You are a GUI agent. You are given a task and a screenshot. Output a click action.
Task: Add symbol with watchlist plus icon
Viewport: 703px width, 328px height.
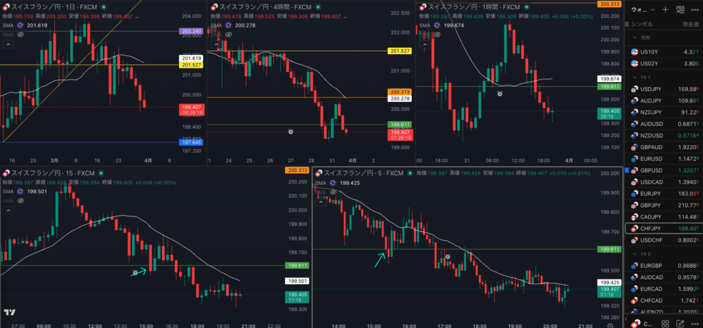(x=665, y=10)
